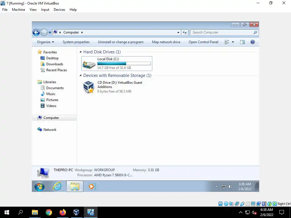Click the Local Disk C: capacity bar

(124, 64)
